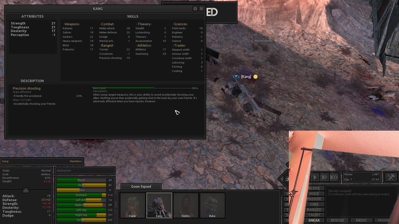Click the Hunger bar
The height and width of the screenshot is (224, 399).
click(x=81, y=220)
